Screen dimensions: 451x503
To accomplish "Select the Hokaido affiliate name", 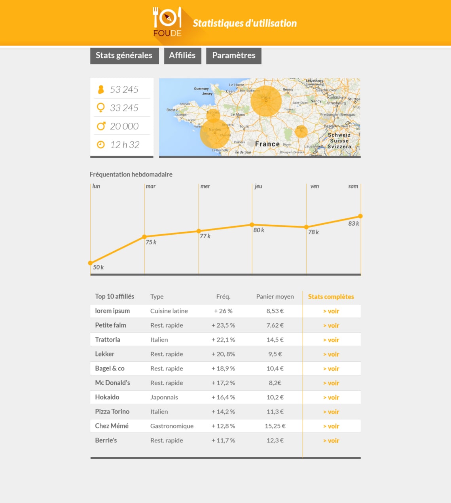I will coord(107,397).
